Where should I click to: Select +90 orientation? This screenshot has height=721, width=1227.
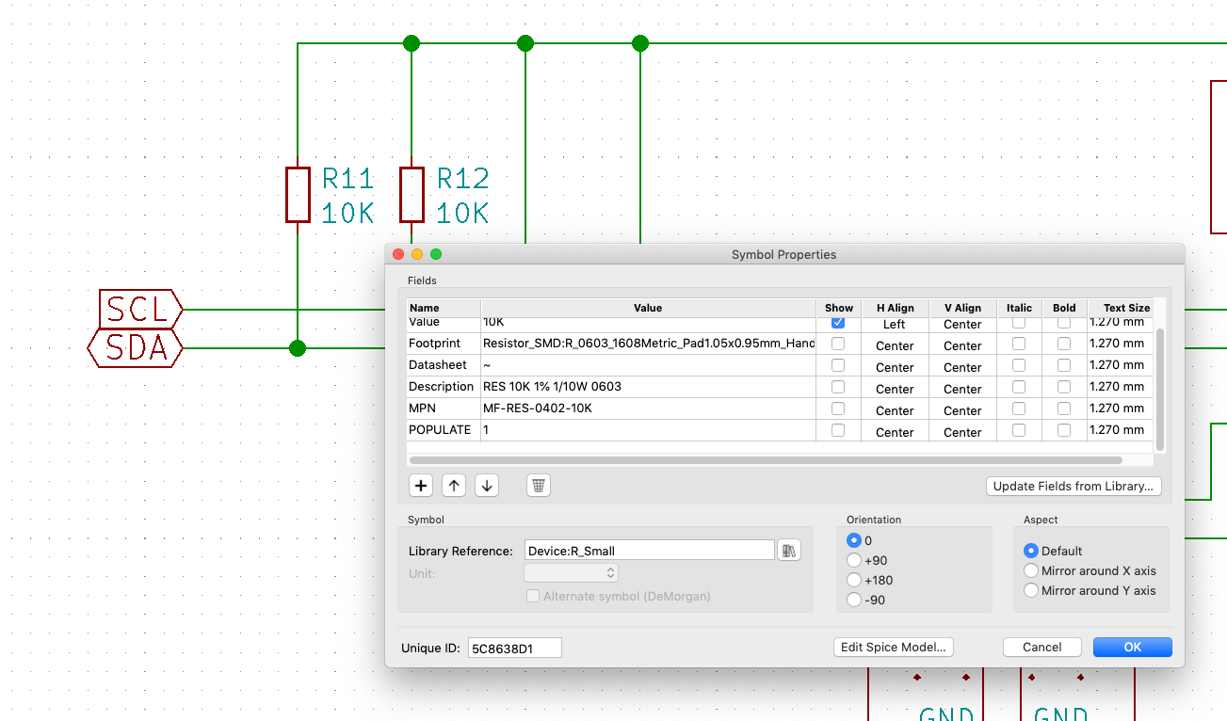point(854,560)
